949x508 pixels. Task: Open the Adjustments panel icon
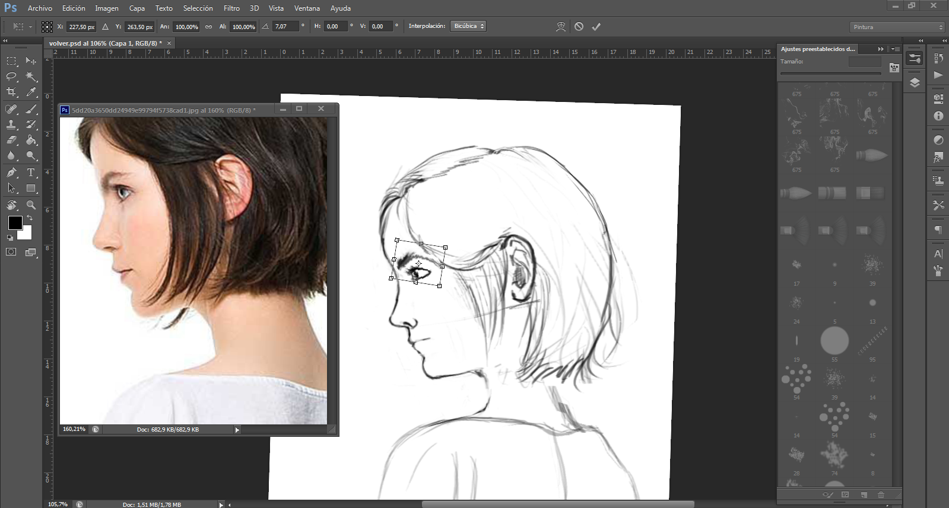[x=938, y=140]
